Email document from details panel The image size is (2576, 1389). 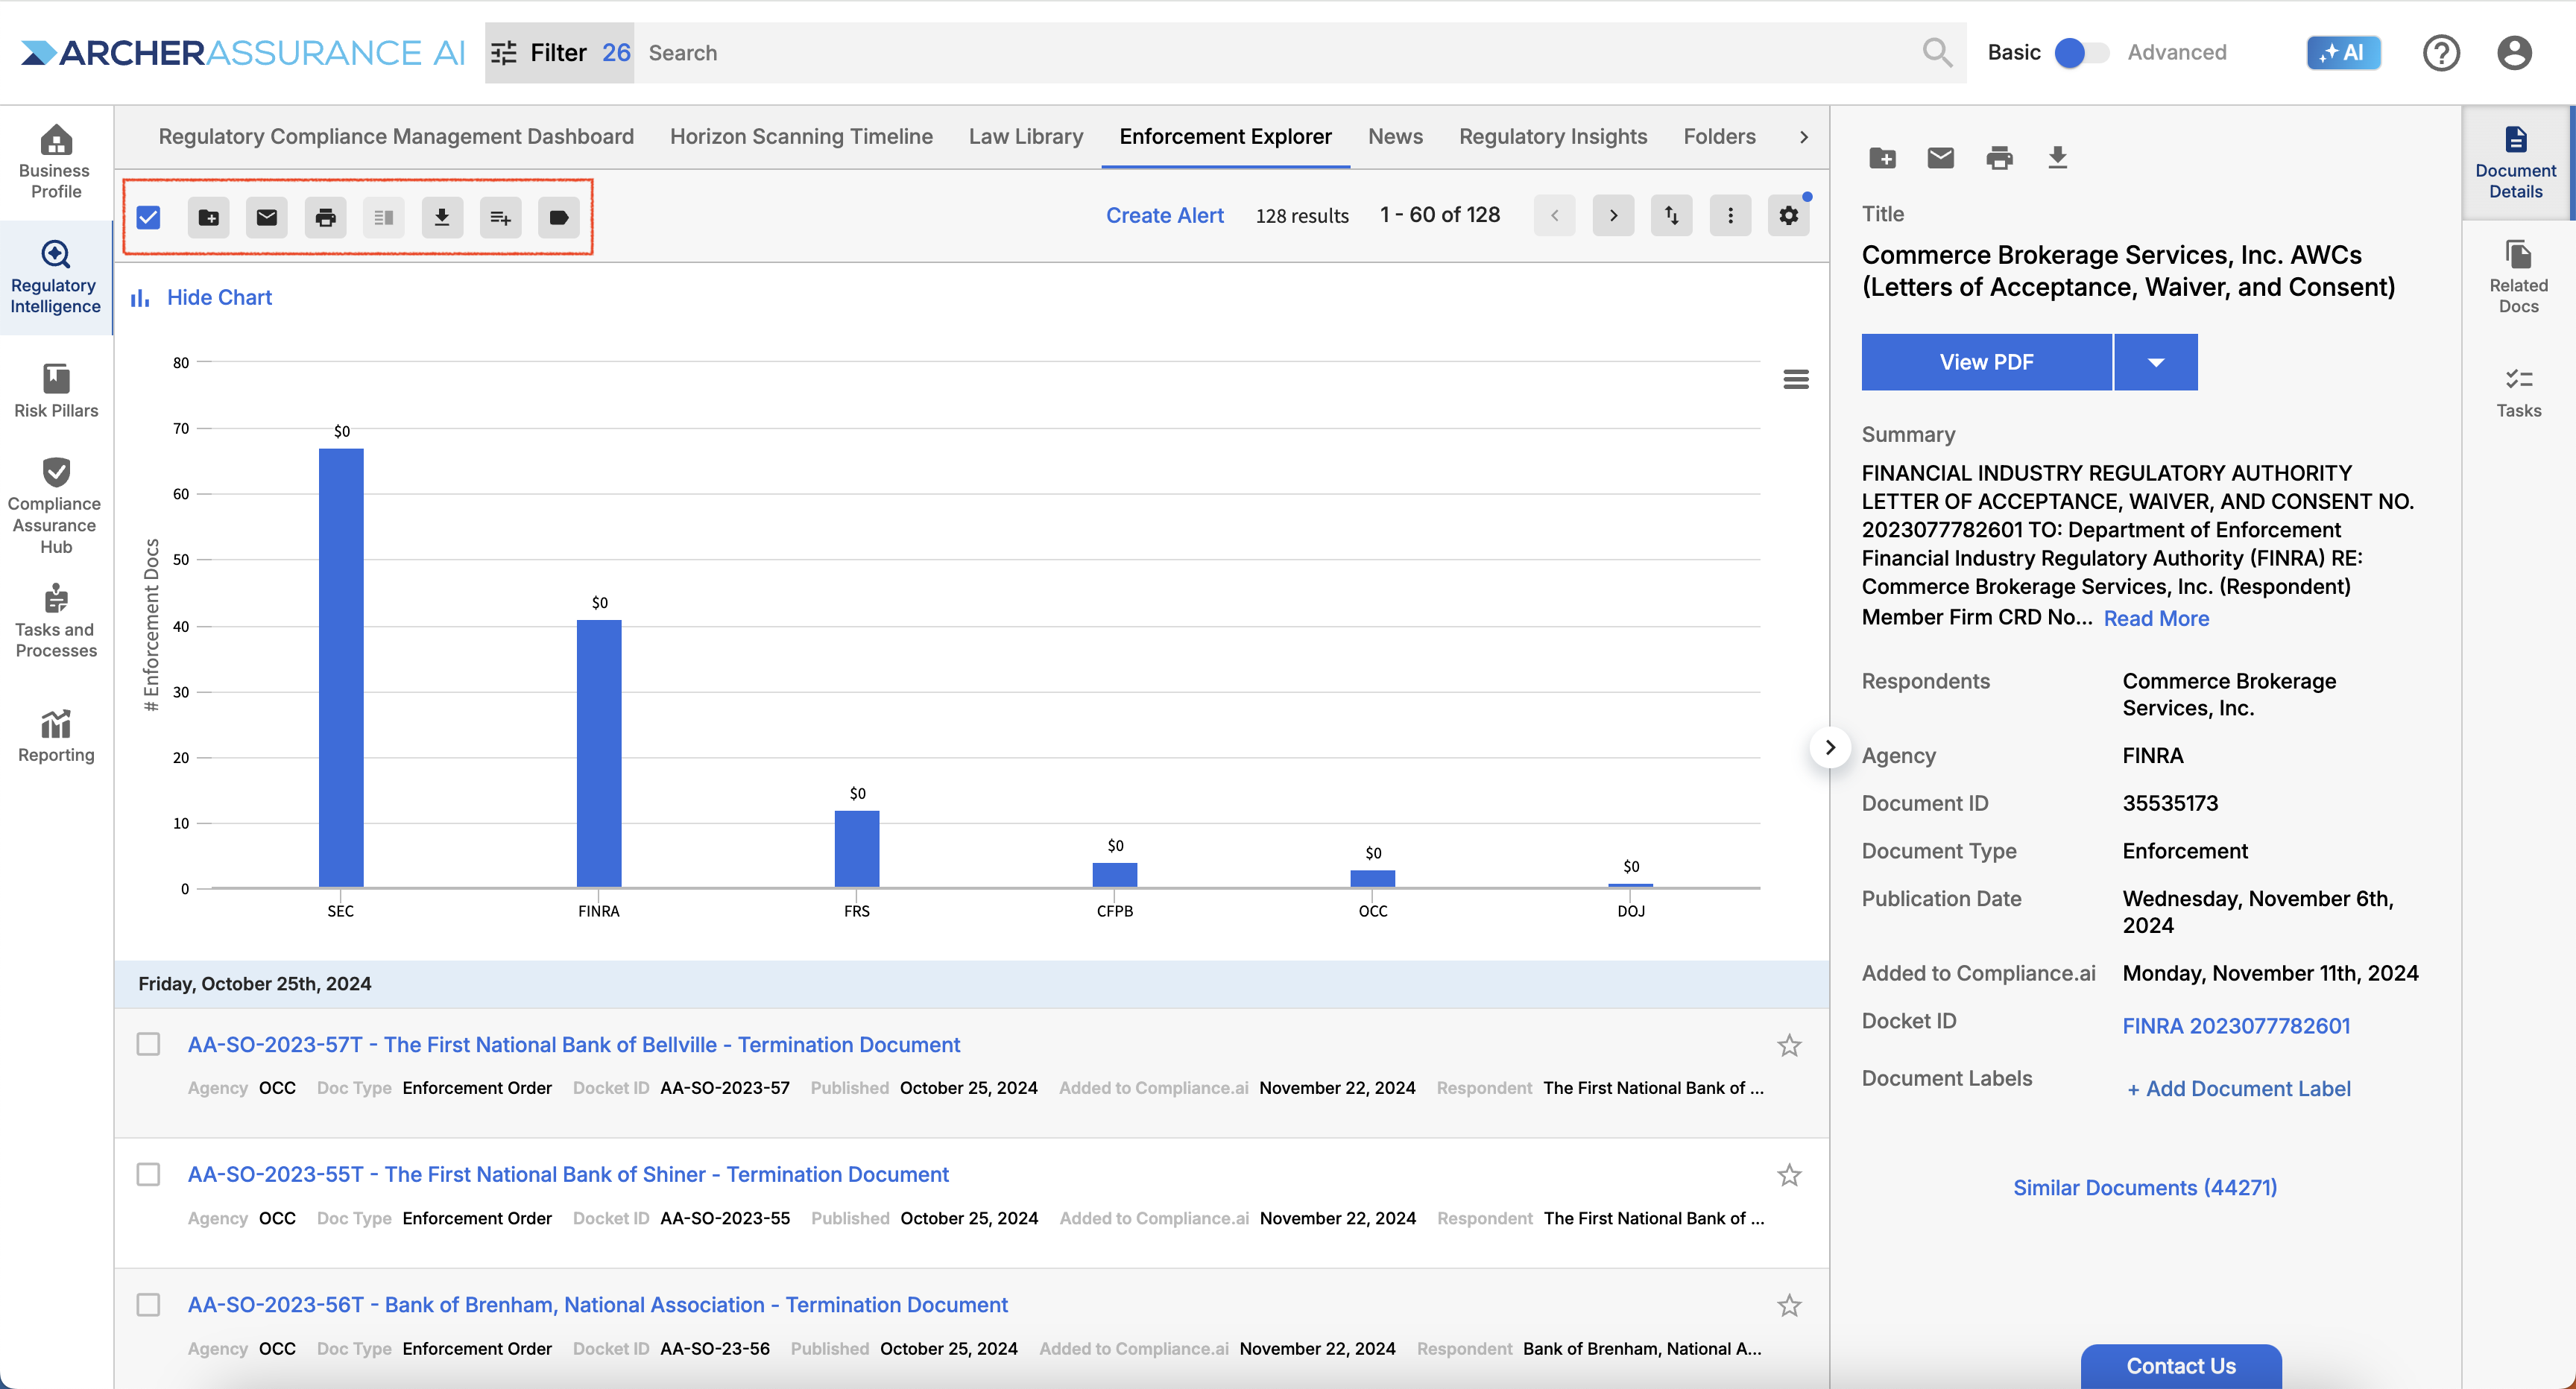(x=1941, y=158)
